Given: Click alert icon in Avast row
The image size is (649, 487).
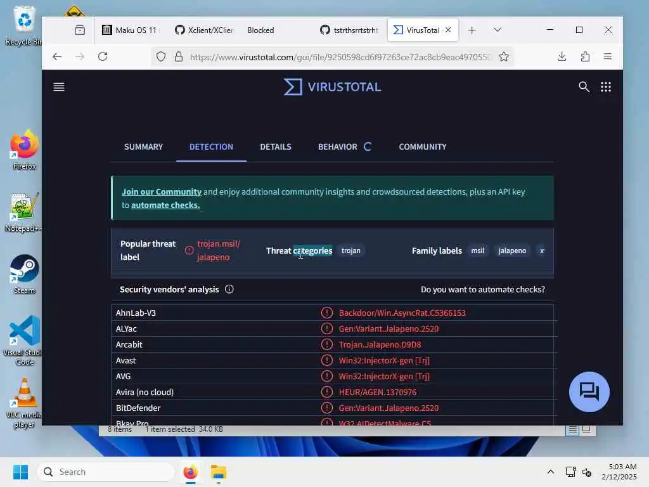Looking at the screenshot, I should [x=327, y=360].
